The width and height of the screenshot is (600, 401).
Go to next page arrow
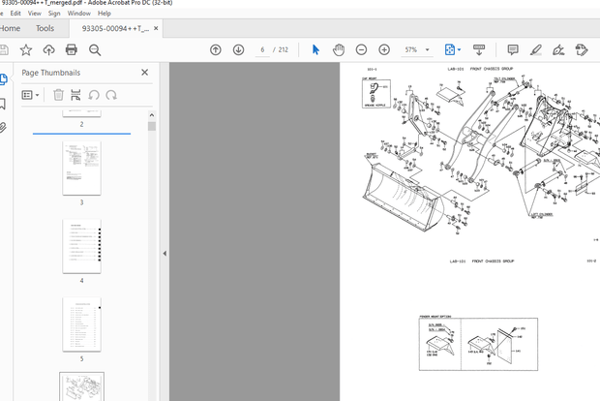pyautogui.click(x=238, y=49)
